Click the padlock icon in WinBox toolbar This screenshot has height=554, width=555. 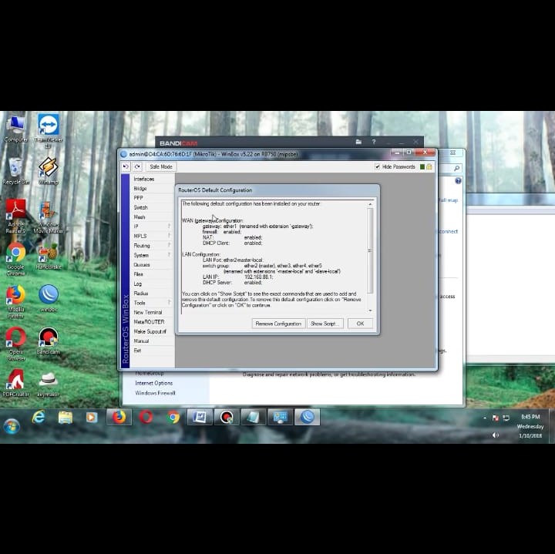(x=429, y=166)
